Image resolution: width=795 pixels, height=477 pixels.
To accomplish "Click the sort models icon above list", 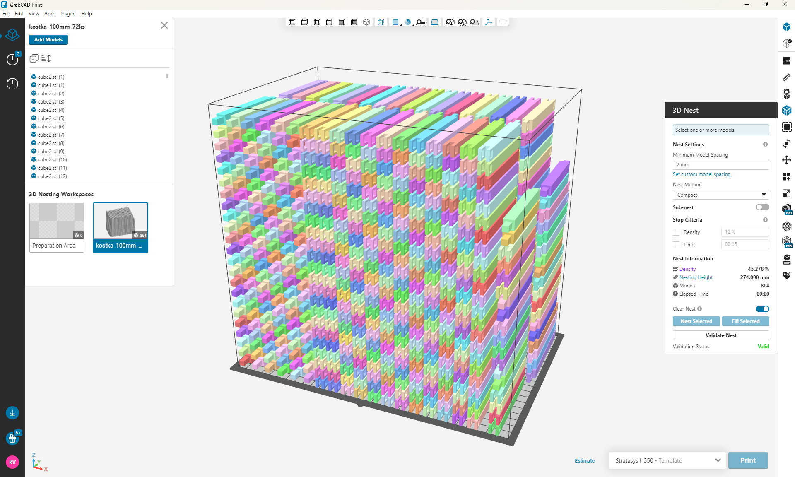I will point(46,58).
